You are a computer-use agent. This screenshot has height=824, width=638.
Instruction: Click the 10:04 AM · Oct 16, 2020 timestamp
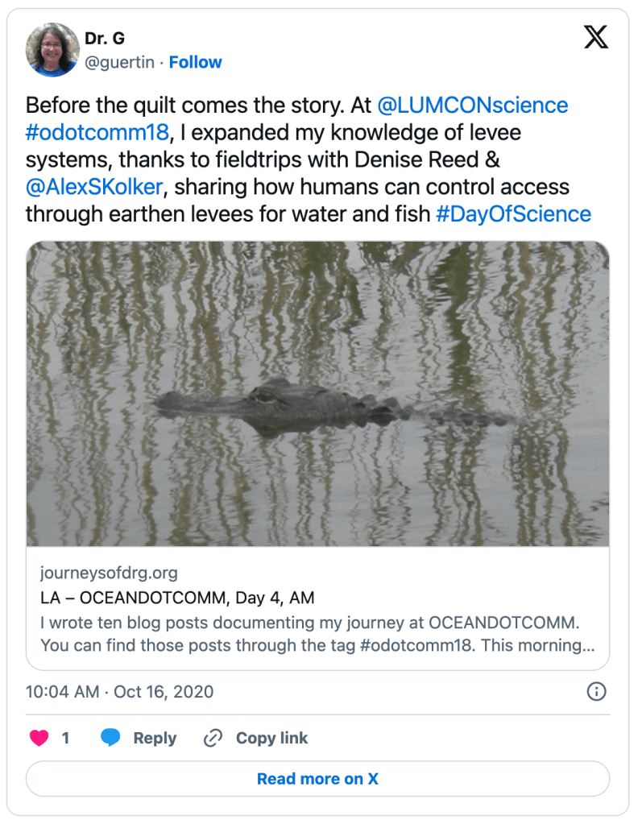120,692
